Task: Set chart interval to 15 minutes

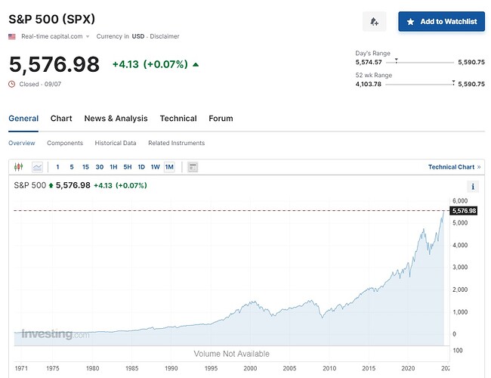Action: (x=85, y=167)
